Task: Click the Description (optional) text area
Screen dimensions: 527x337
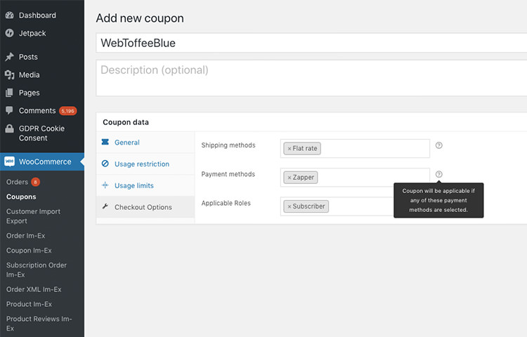Action: click(x=311, y=78)
